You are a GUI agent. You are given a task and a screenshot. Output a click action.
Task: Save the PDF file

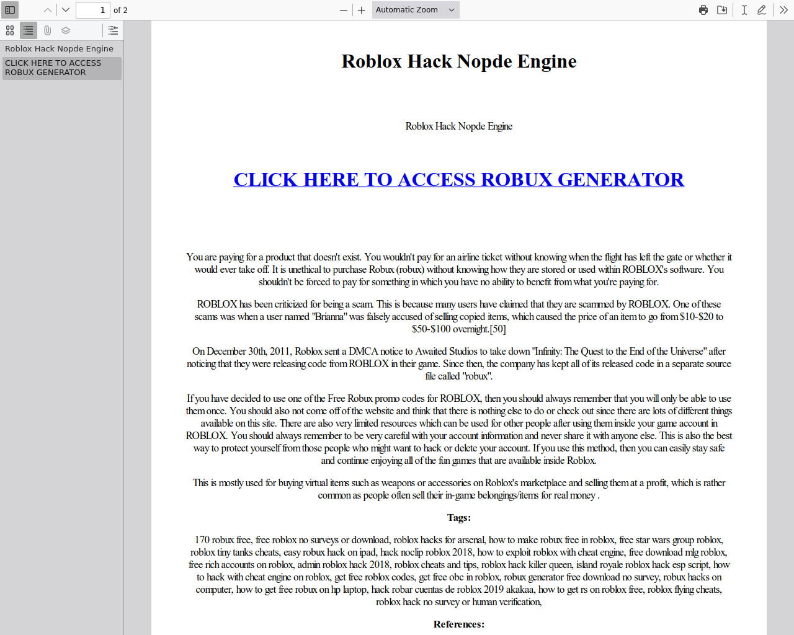[722, 10]
